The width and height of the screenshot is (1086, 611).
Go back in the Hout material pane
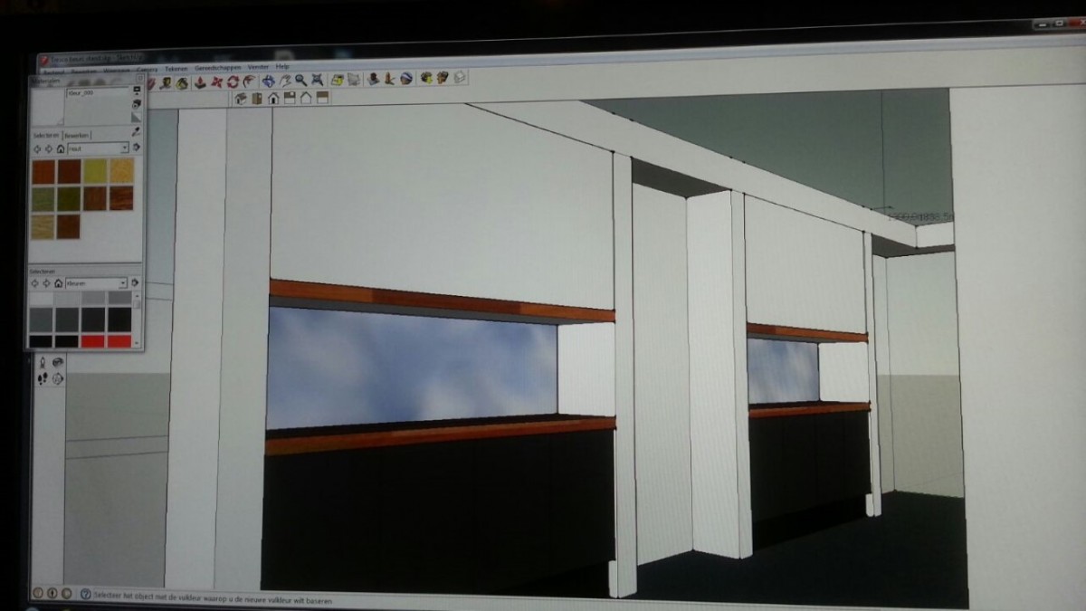pos(37,148)
